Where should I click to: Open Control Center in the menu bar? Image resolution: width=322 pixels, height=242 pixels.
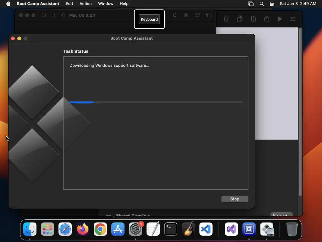coord(272,4)
